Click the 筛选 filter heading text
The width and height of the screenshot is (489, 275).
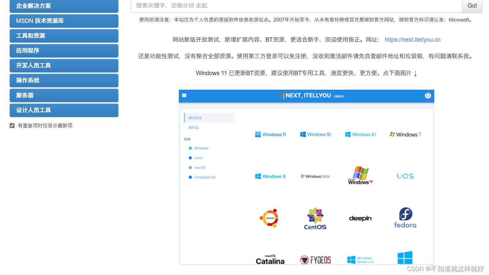pyautogui.click(x=187, y=139)
